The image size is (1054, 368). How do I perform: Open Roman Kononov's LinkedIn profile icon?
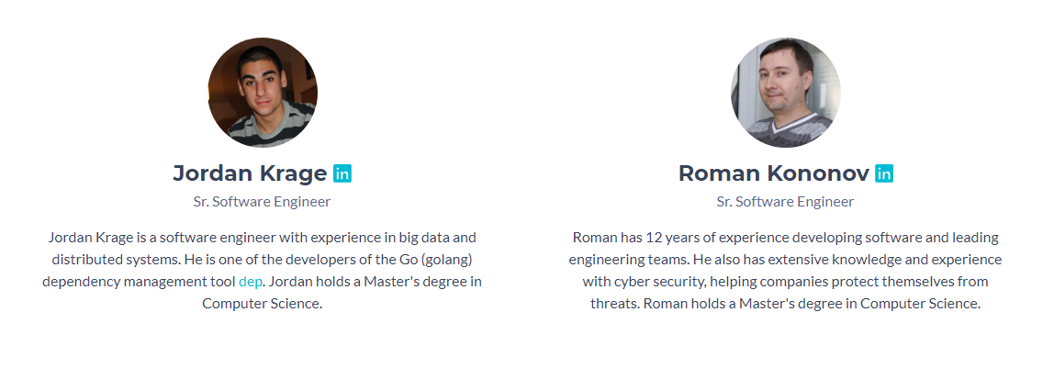[x=884, y=173]
